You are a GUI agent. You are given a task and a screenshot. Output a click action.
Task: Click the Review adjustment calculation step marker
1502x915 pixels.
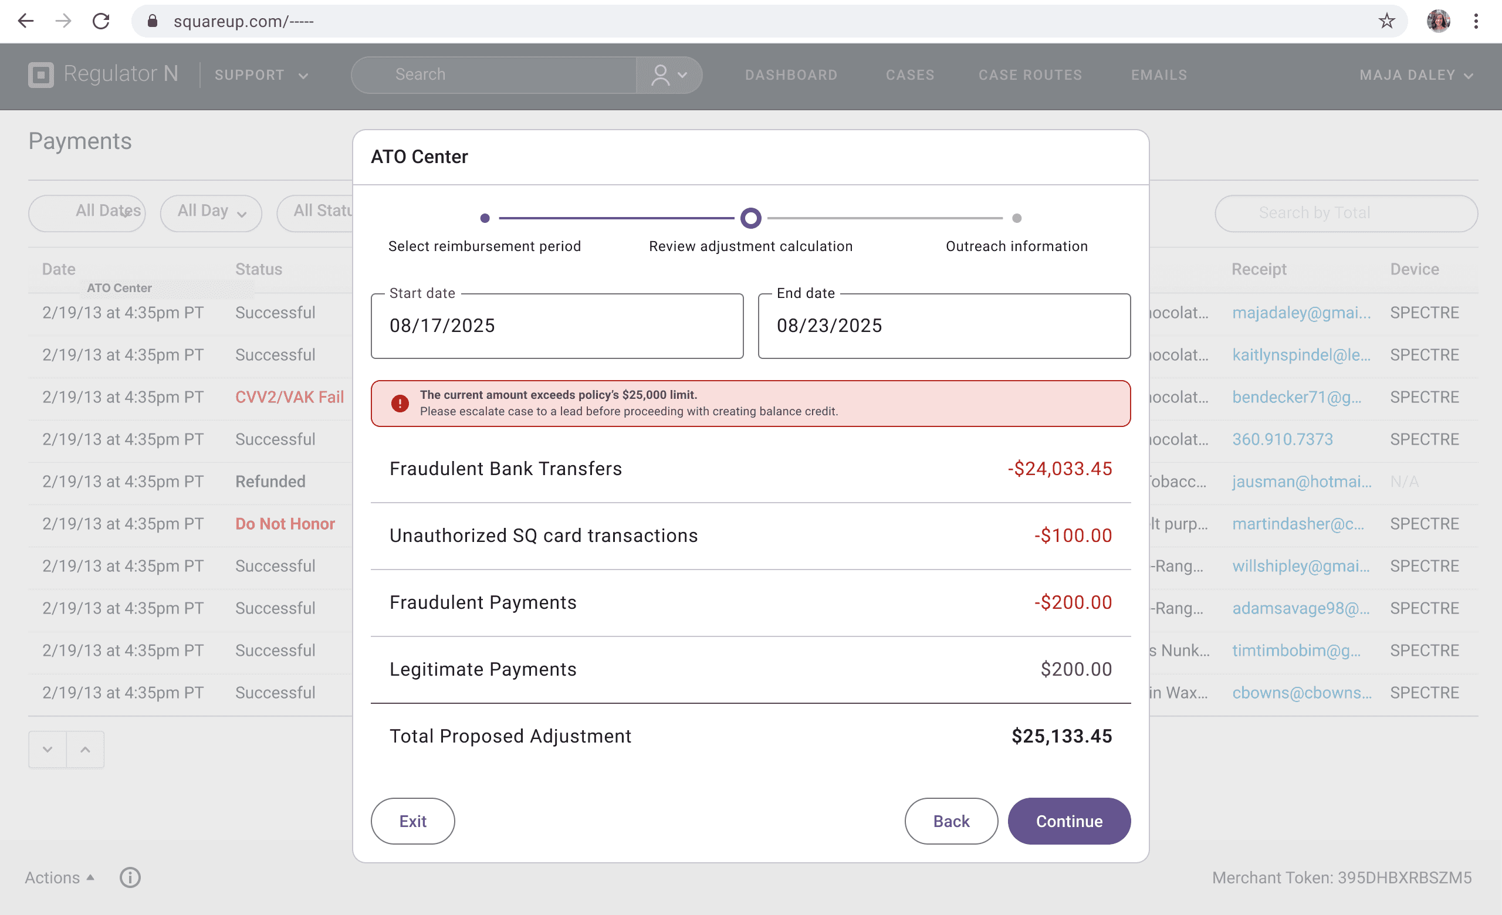pos(750,218)
